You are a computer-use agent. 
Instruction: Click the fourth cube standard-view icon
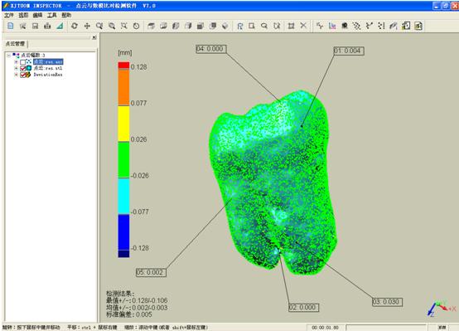(x=188, y=26)
